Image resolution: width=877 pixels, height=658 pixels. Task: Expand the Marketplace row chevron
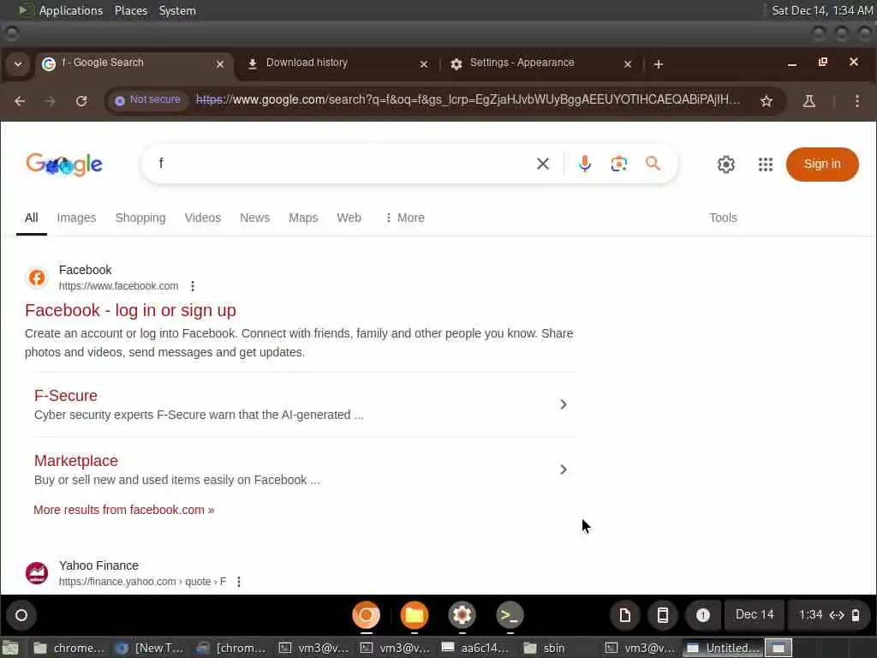click(x=564, y=470)
